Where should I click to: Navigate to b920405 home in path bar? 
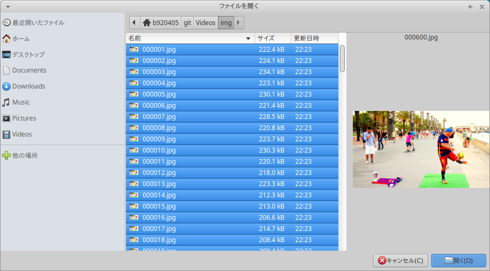point(161,22)
